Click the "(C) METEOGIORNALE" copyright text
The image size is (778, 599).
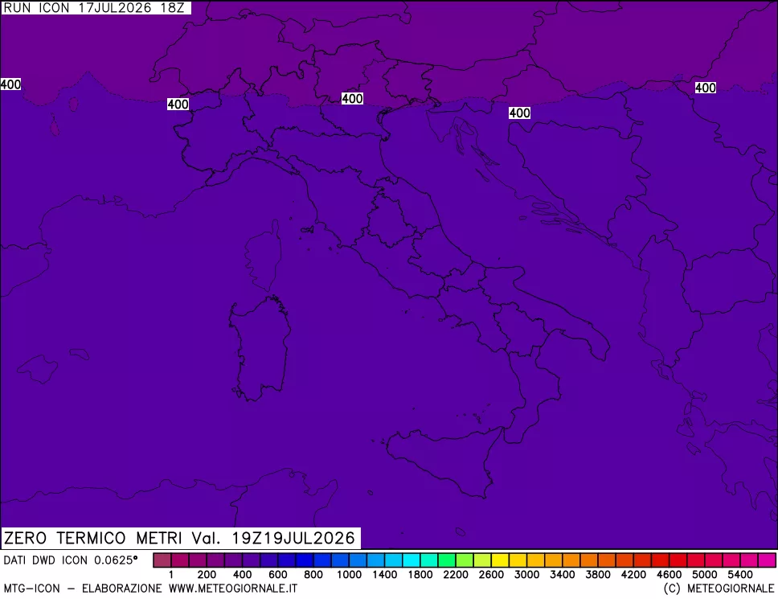719,589
